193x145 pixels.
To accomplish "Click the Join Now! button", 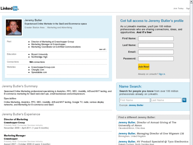I will [x=144, y=67].
